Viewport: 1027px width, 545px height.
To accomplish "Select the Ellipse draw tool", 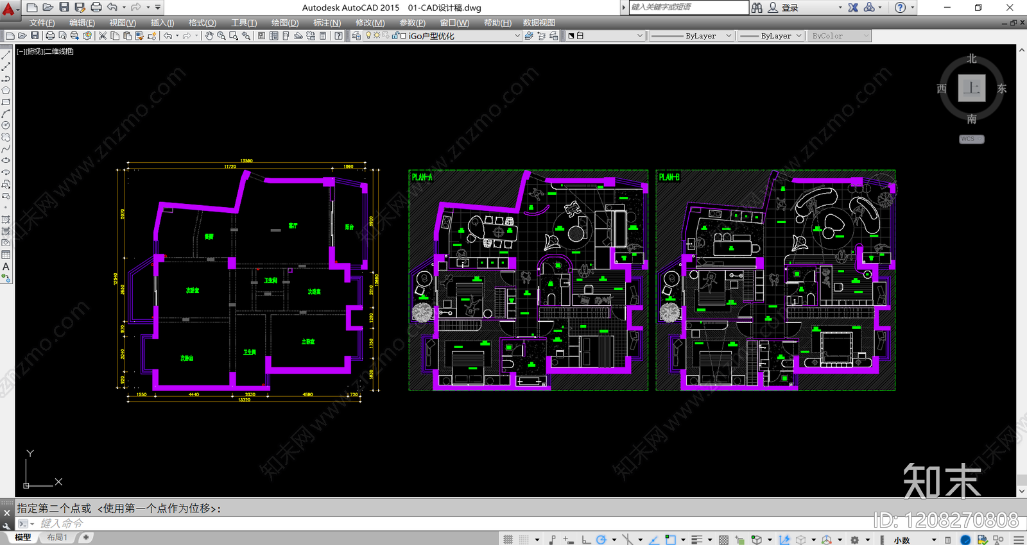I will pyautogui.click(x=6, y=160).
